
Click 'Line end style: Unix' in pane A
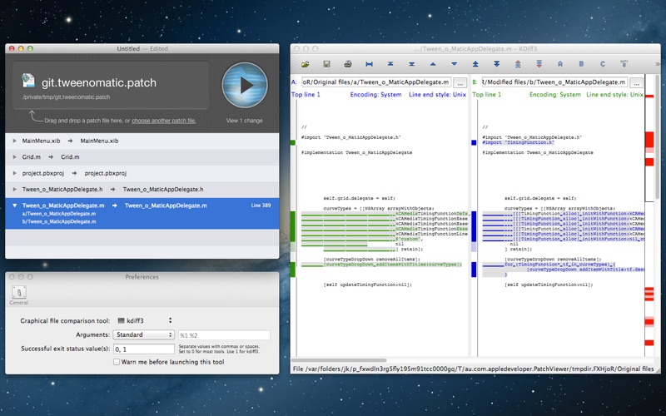[438, 95]
